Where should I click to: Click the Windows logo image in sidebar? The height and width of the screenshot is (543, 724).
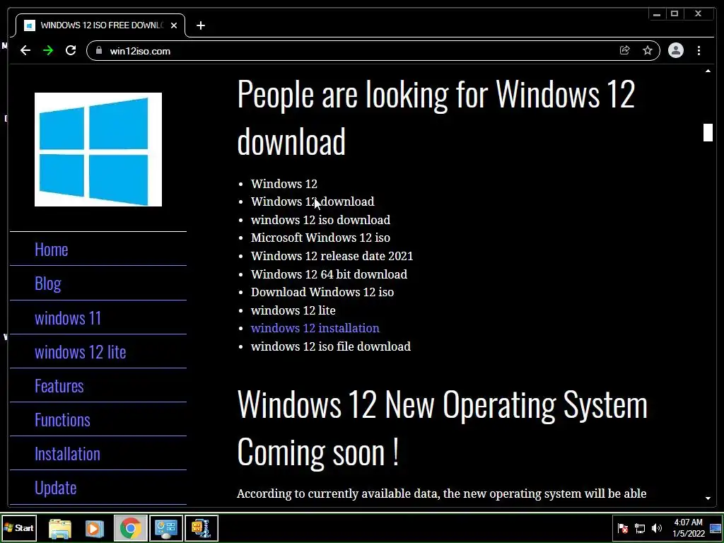click(x=98, y=150)
